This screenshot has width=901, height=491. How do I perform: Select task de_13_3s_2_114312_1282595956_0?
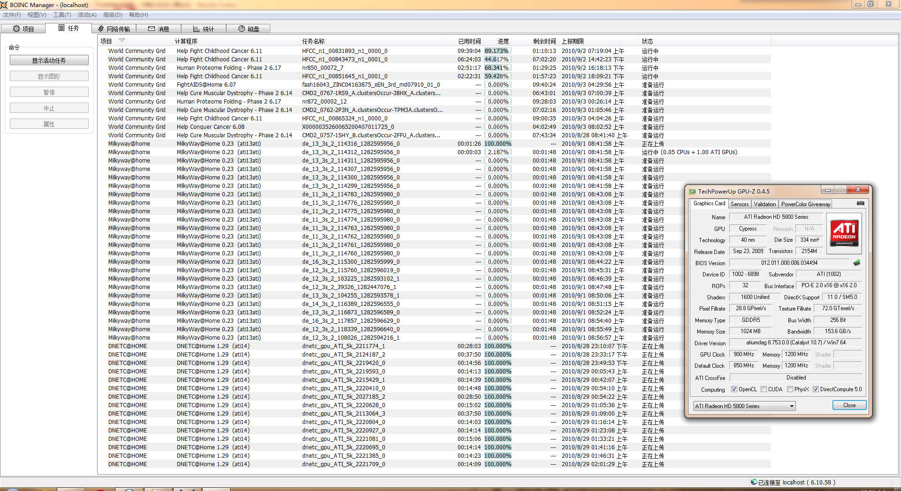pos(351,152)
